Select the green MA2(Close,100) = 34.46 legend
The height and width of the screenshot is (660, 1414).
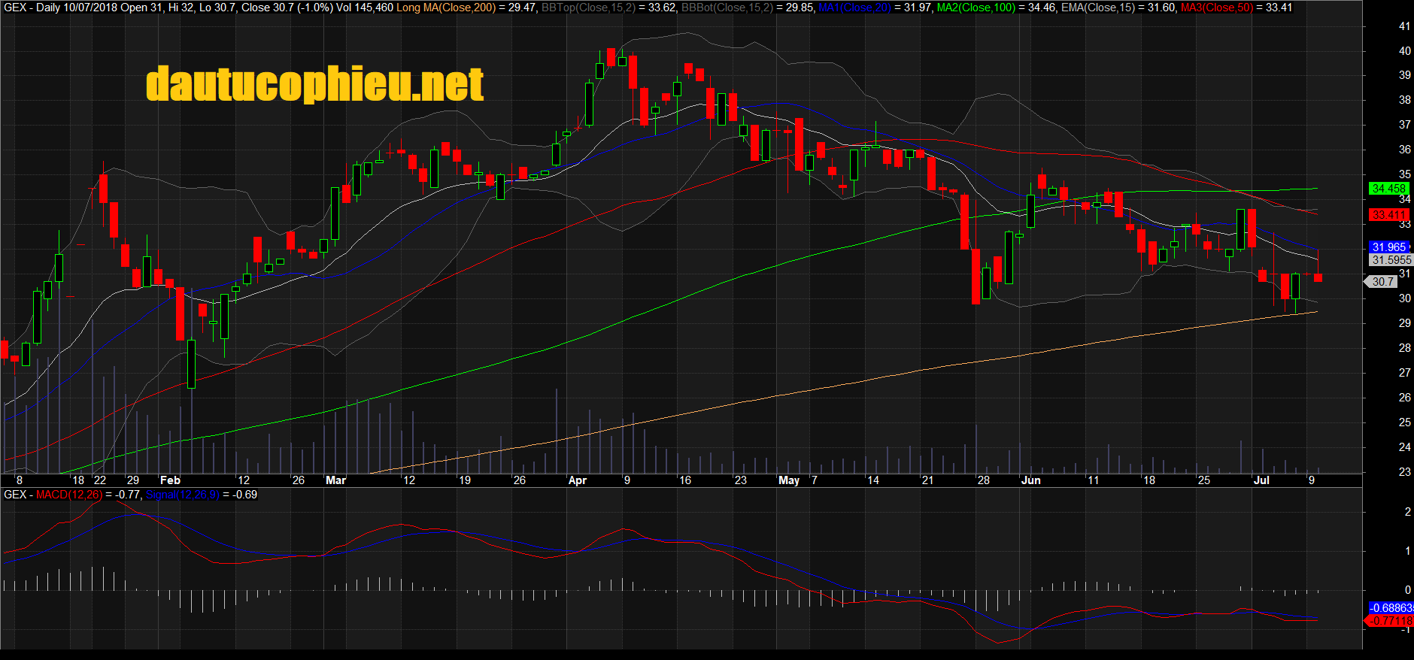click(x=997, y=8)
